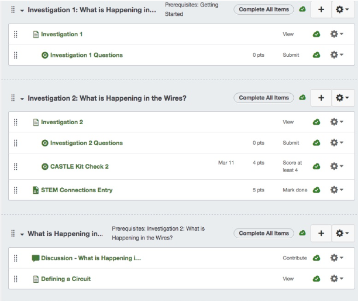The height and width of the screenshot is (301, 358).
Task: Unpublish the Investigation 2 module via green cloud
Action: (x=302, y=98)
